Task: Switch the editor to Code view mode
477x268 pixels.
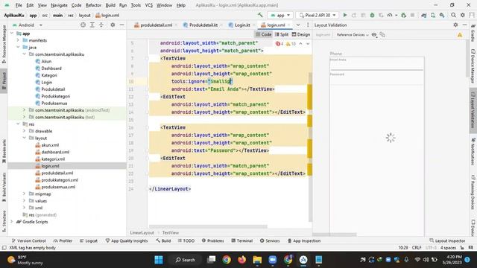Action: point(263,35)
